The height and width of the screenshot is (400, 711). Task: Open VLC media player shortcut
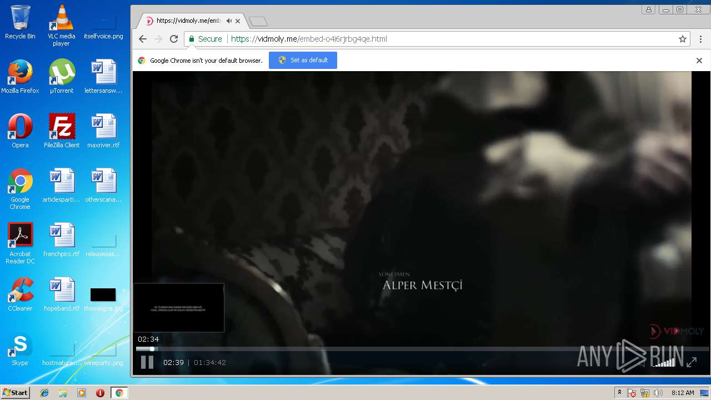pyautogui.click(x=61, y=26)
